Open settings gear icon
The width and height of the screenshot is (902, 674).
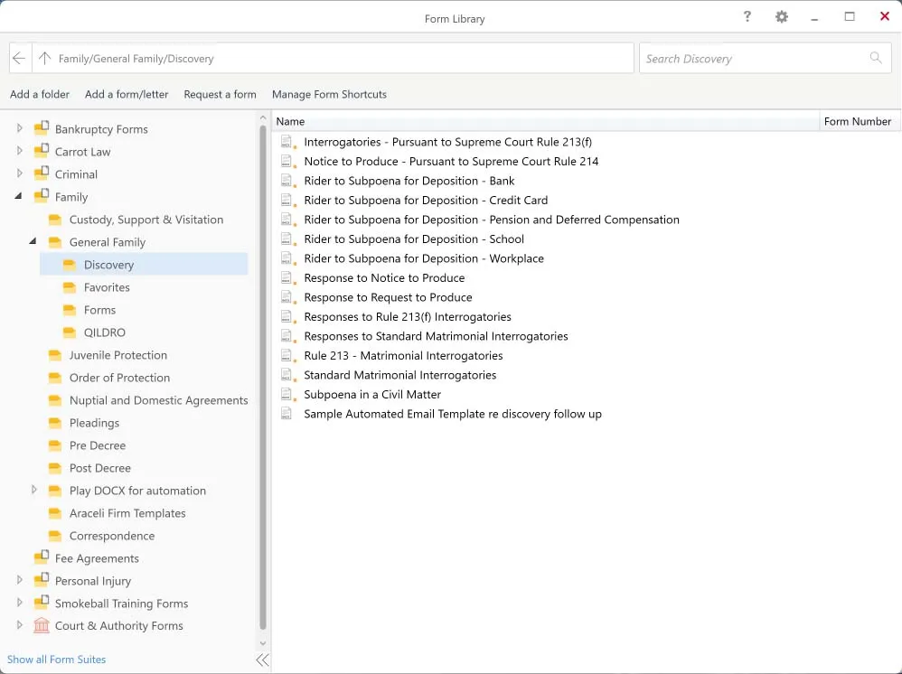coord(781,17)
